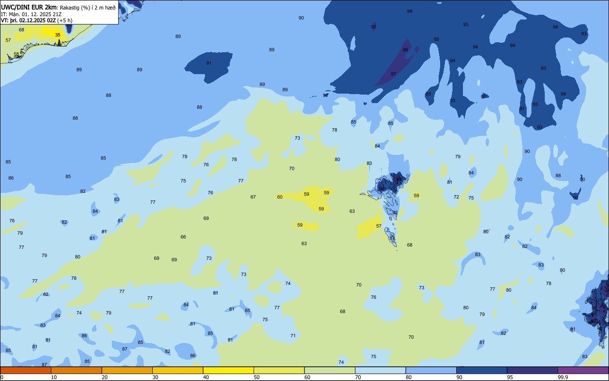Click the 20–30 amber legend swatch
The width and height of the screenshot is (609, 381).
pos(127,370)
